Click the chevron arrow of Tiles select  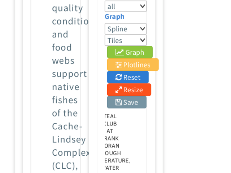tap(143, 40)
